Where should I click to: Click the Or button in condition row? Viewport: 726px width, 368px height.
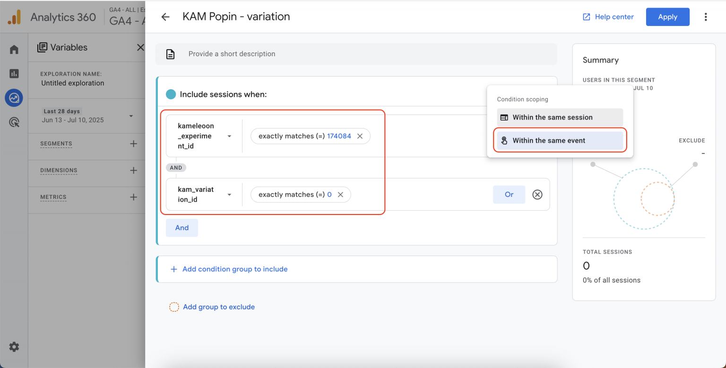click(509, 195)
